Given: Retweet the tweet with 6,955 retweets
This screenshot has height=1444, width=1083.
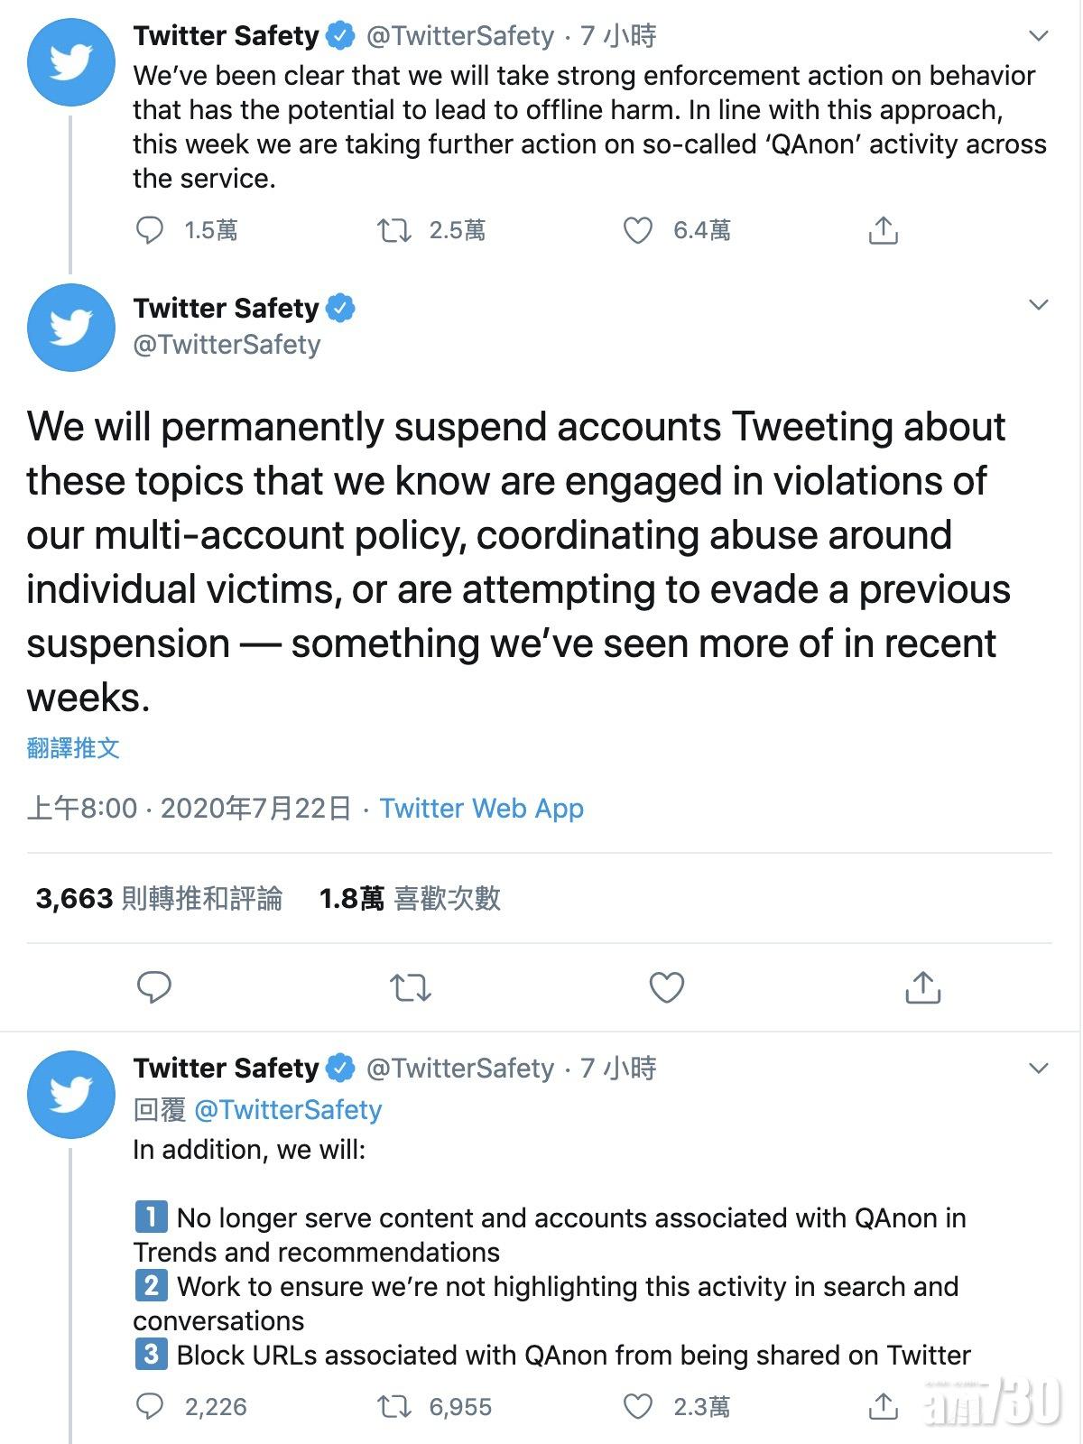Looking at the screenshot, I should click(394, 1406).
